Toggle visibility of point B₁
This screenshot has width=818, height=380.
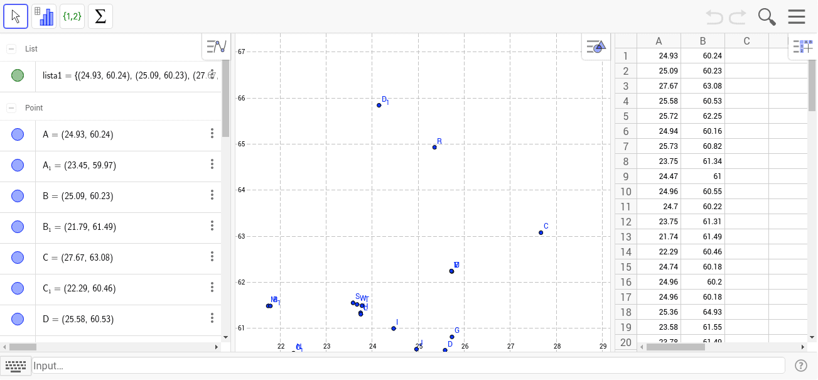point(18,227)
